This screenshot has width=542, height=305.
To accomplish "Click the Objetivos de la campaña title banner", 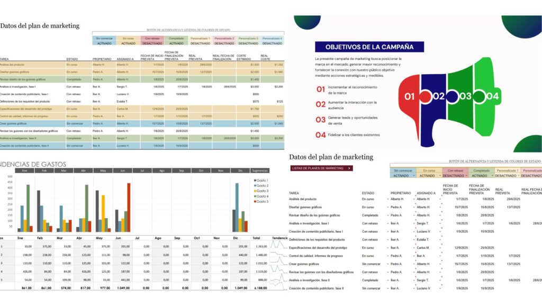I will coord(369,47).
